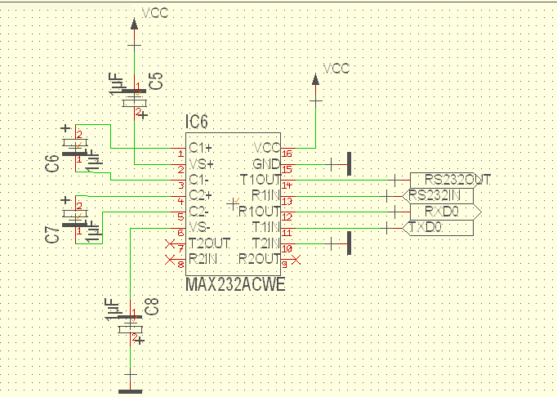Click the no-connect X on T2OUT pin 7
The height and width of the screenshot is (397, 557).
170,243
